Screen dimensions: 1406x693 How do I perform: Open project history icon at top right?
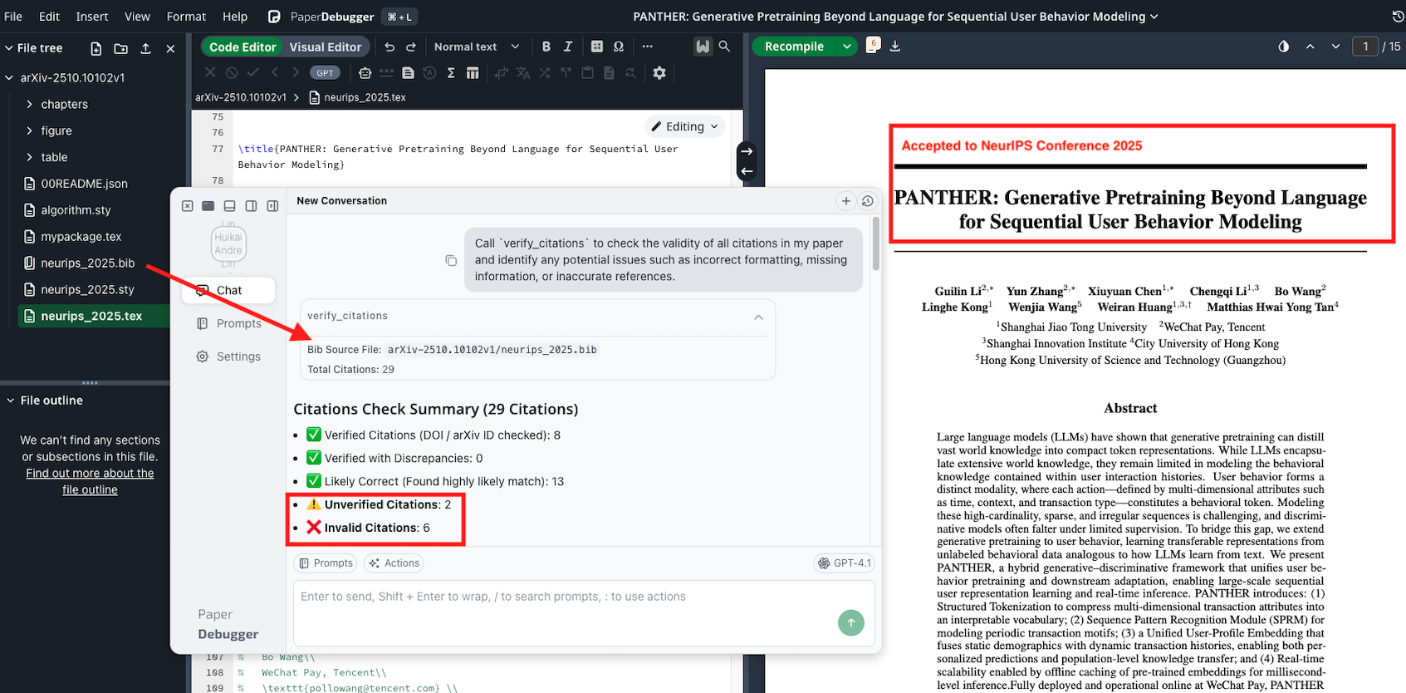coord(1398,17)
